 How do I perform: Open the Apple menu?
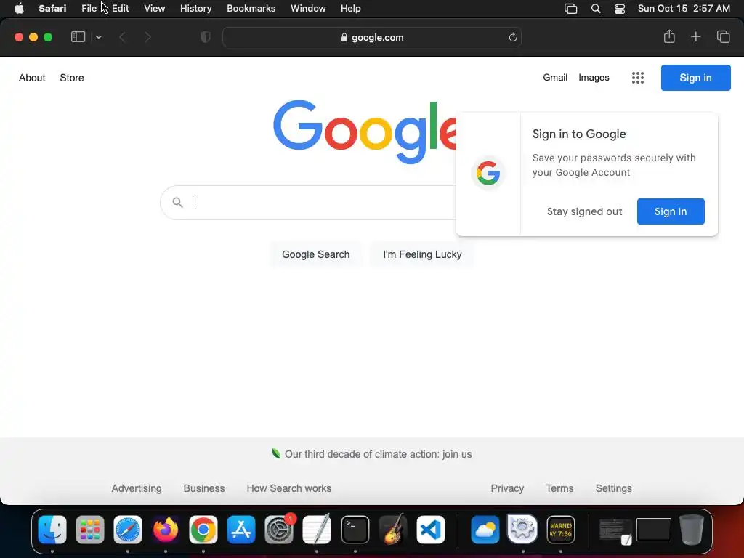(19, 9)
